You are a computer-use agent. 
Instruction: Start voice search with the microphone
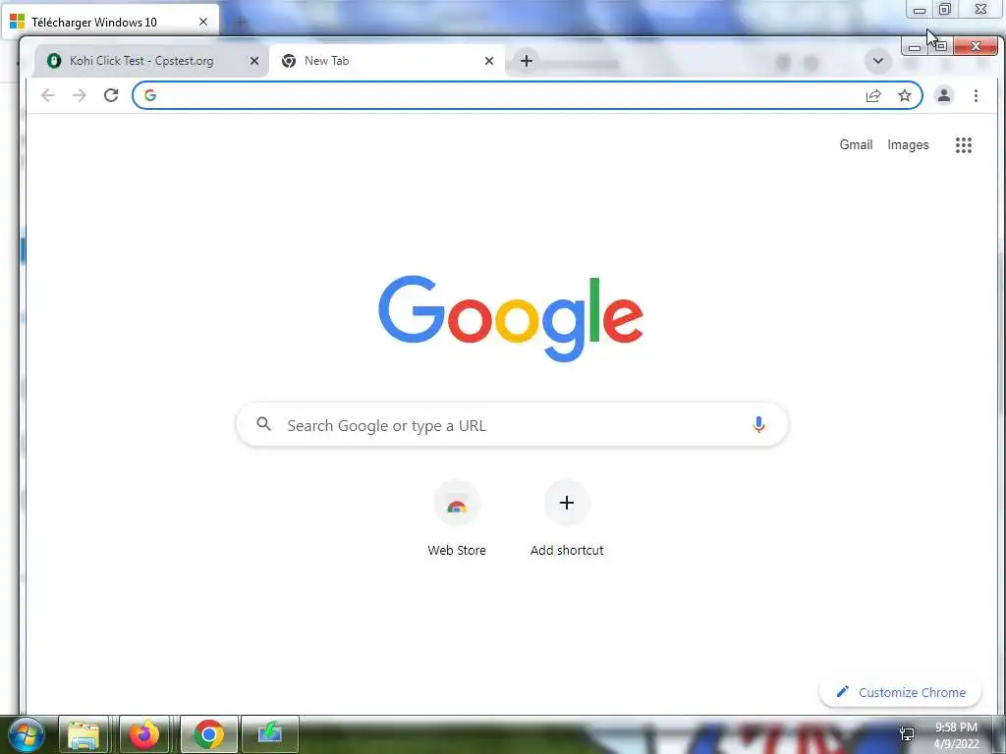coord(758,424)
